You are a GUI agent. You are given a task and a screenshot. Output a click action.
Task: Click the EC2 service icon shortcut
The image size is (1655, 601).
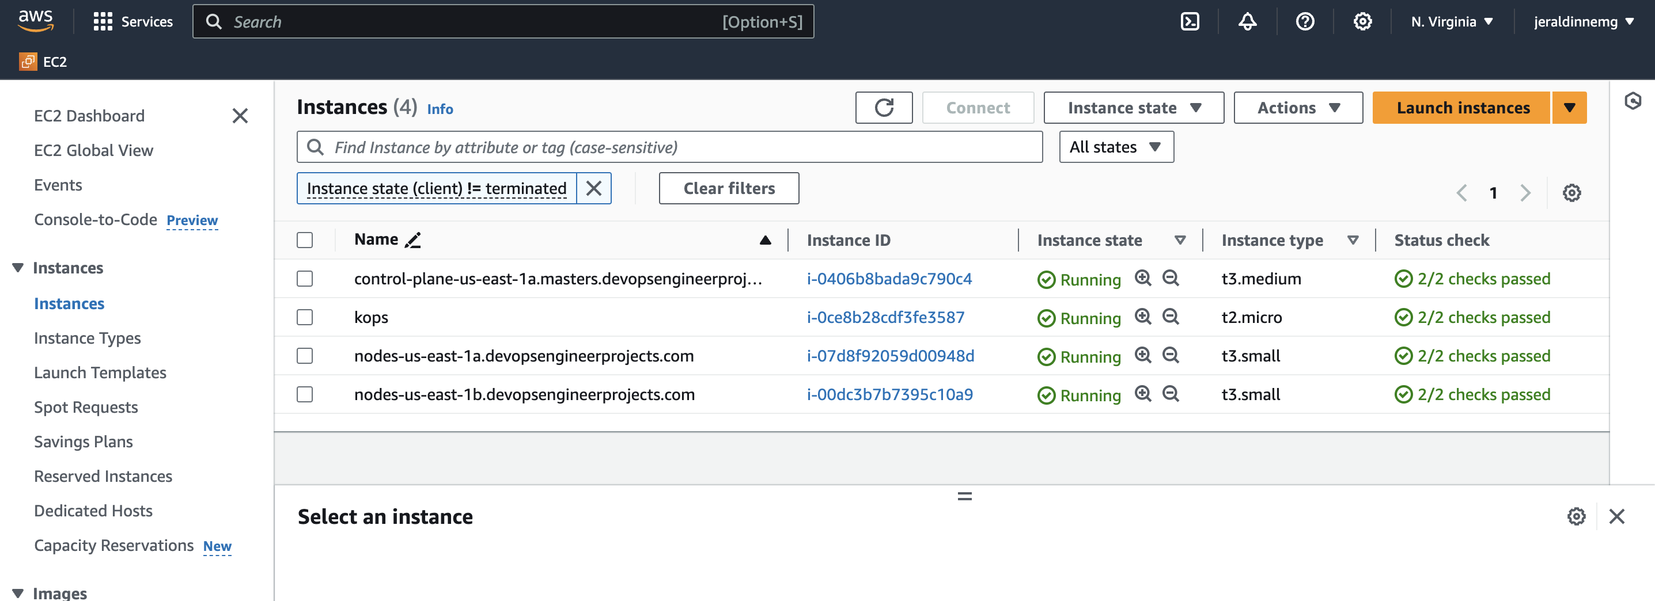pos(28,62)
